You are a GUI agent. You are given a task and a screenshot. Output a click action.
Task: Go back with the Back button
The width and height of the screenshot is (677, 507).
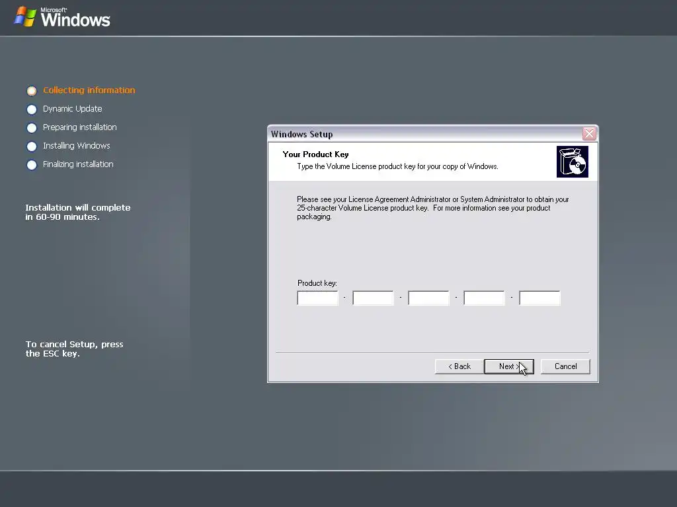[459, 366]
